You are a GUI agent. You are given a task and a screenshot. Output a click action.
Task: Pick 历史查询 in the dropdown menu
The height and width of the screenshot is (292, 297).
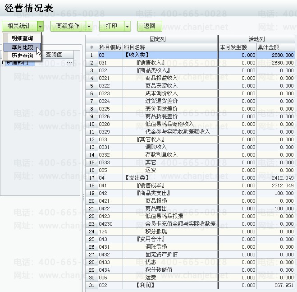(x=22, y=56)
